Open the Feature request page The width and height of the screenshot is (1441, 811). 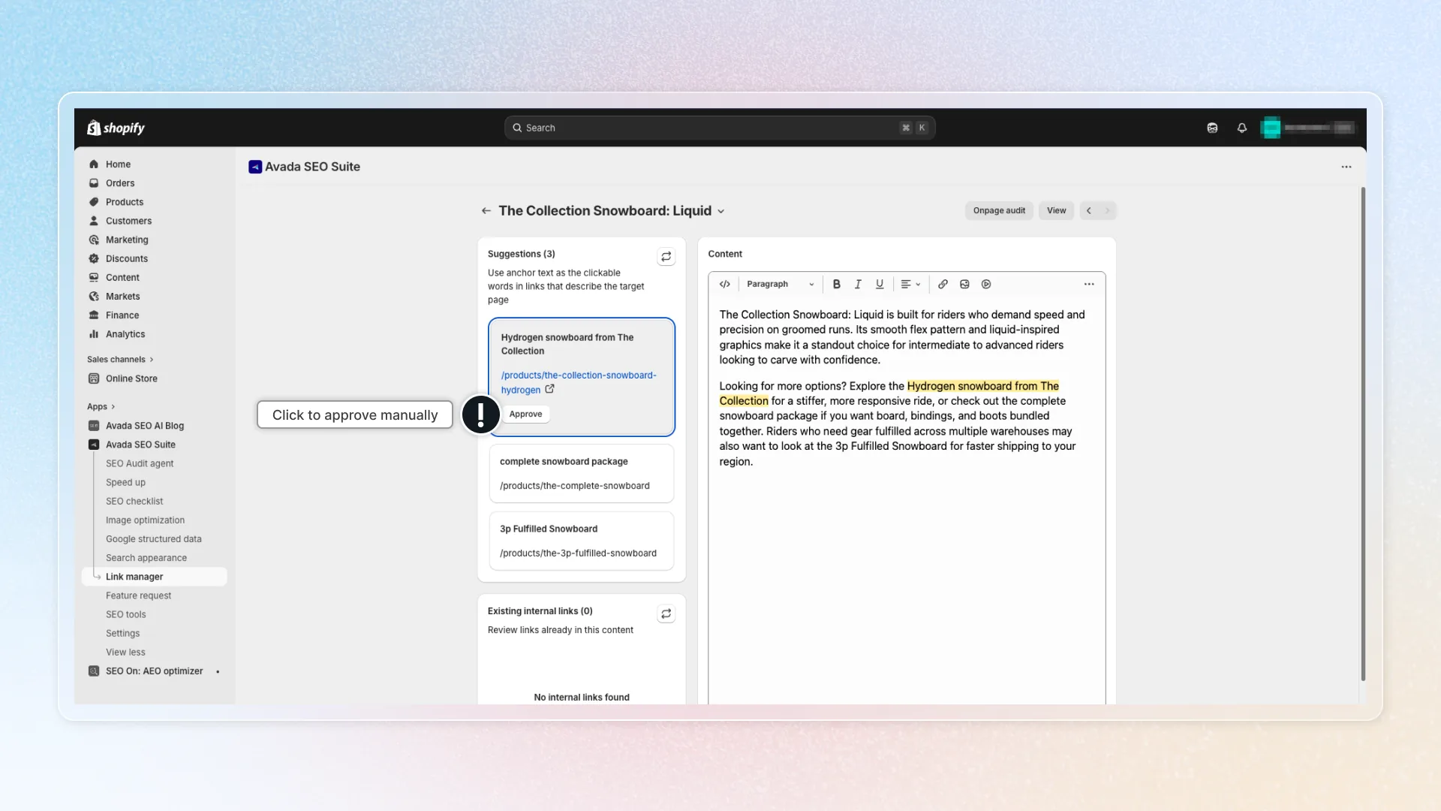[x=138, y=595]
